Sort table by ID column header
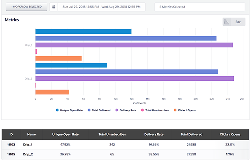Image resolution: width=251 pixels, height=161 pixels. [x=11, y=134]
